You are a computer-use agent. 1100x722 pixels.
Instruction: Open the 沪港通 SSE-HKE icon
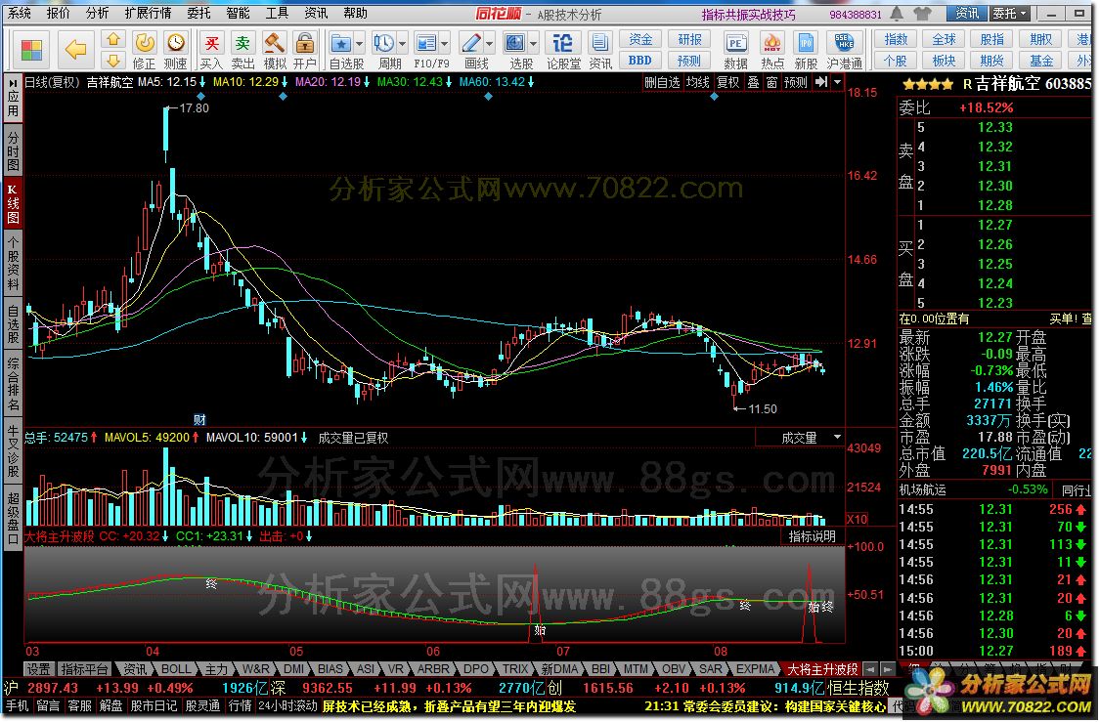844,43
